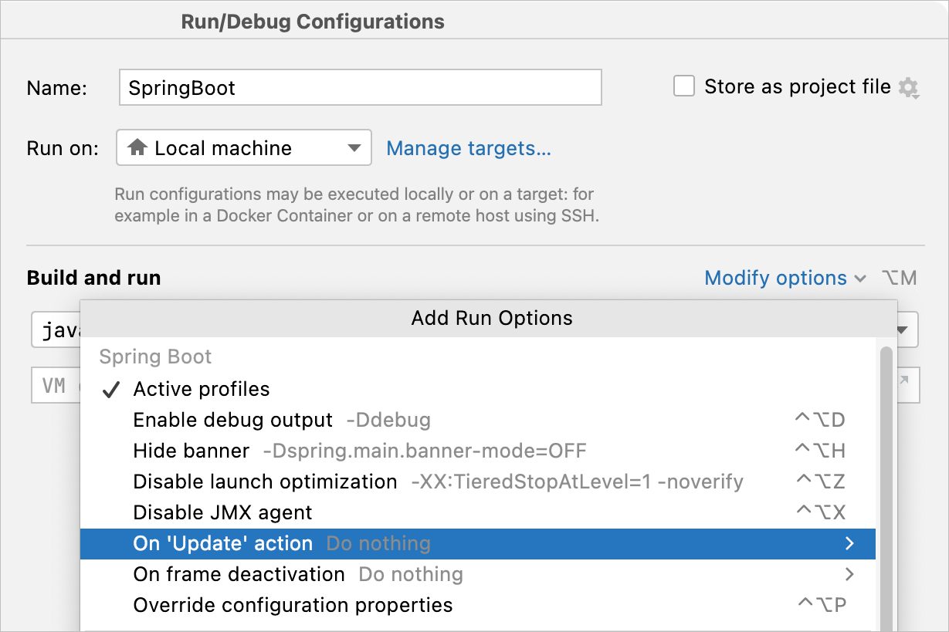Click the checkmark next to Active profiles
Viewport: 949px width, 632px height.
(110, 389)
